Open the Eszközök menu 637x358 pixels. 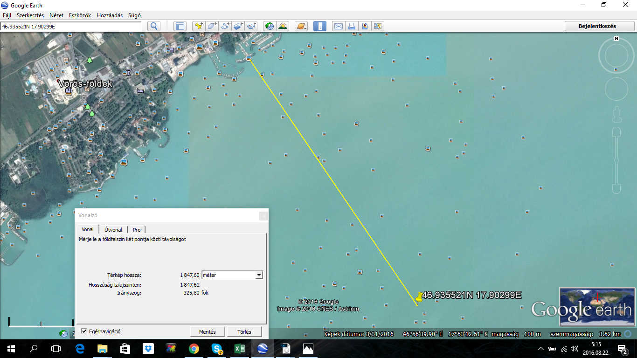(x=80, y=15)
